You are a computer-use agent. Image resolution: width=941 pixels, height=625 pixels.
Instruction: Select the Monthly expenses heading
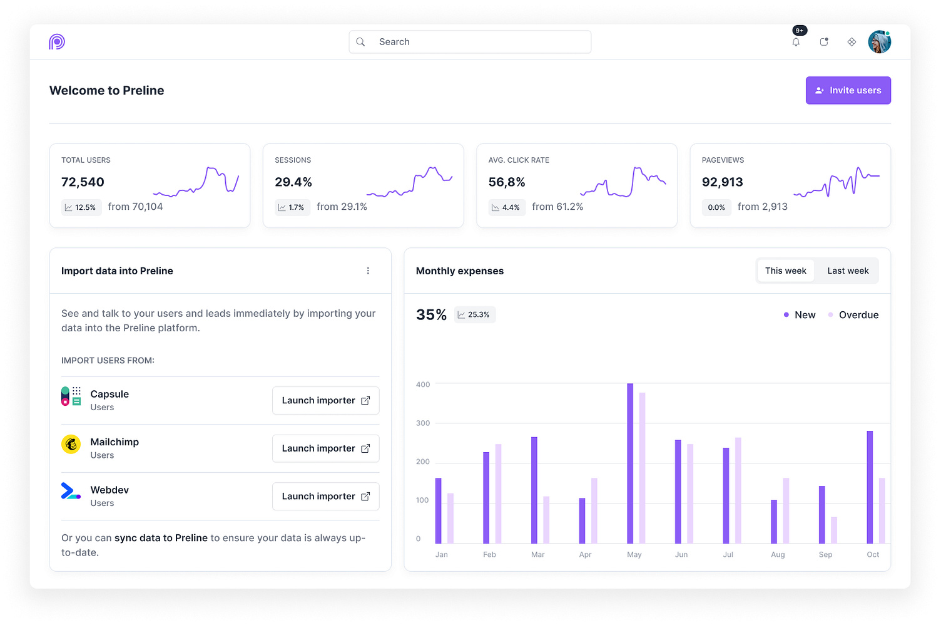tap(459, 271)
